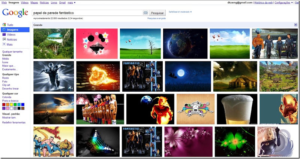
Task: Open the Exatamente... size option
Action: coord(10,70)
